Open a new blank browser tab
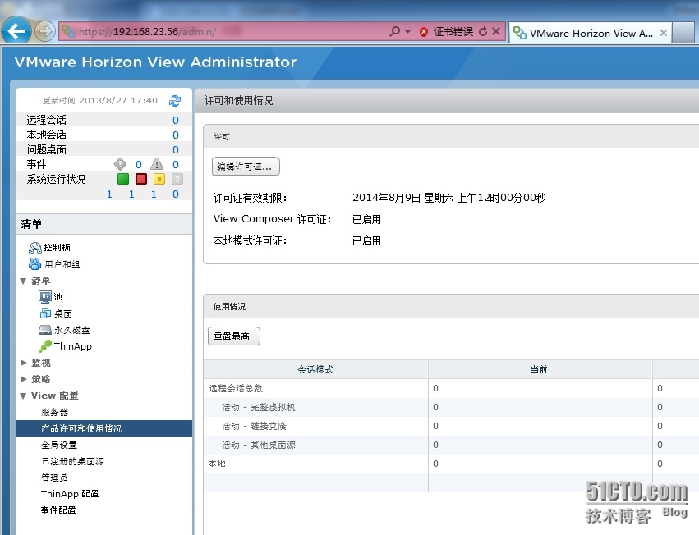The image size is (699, 535). [683, 33]
